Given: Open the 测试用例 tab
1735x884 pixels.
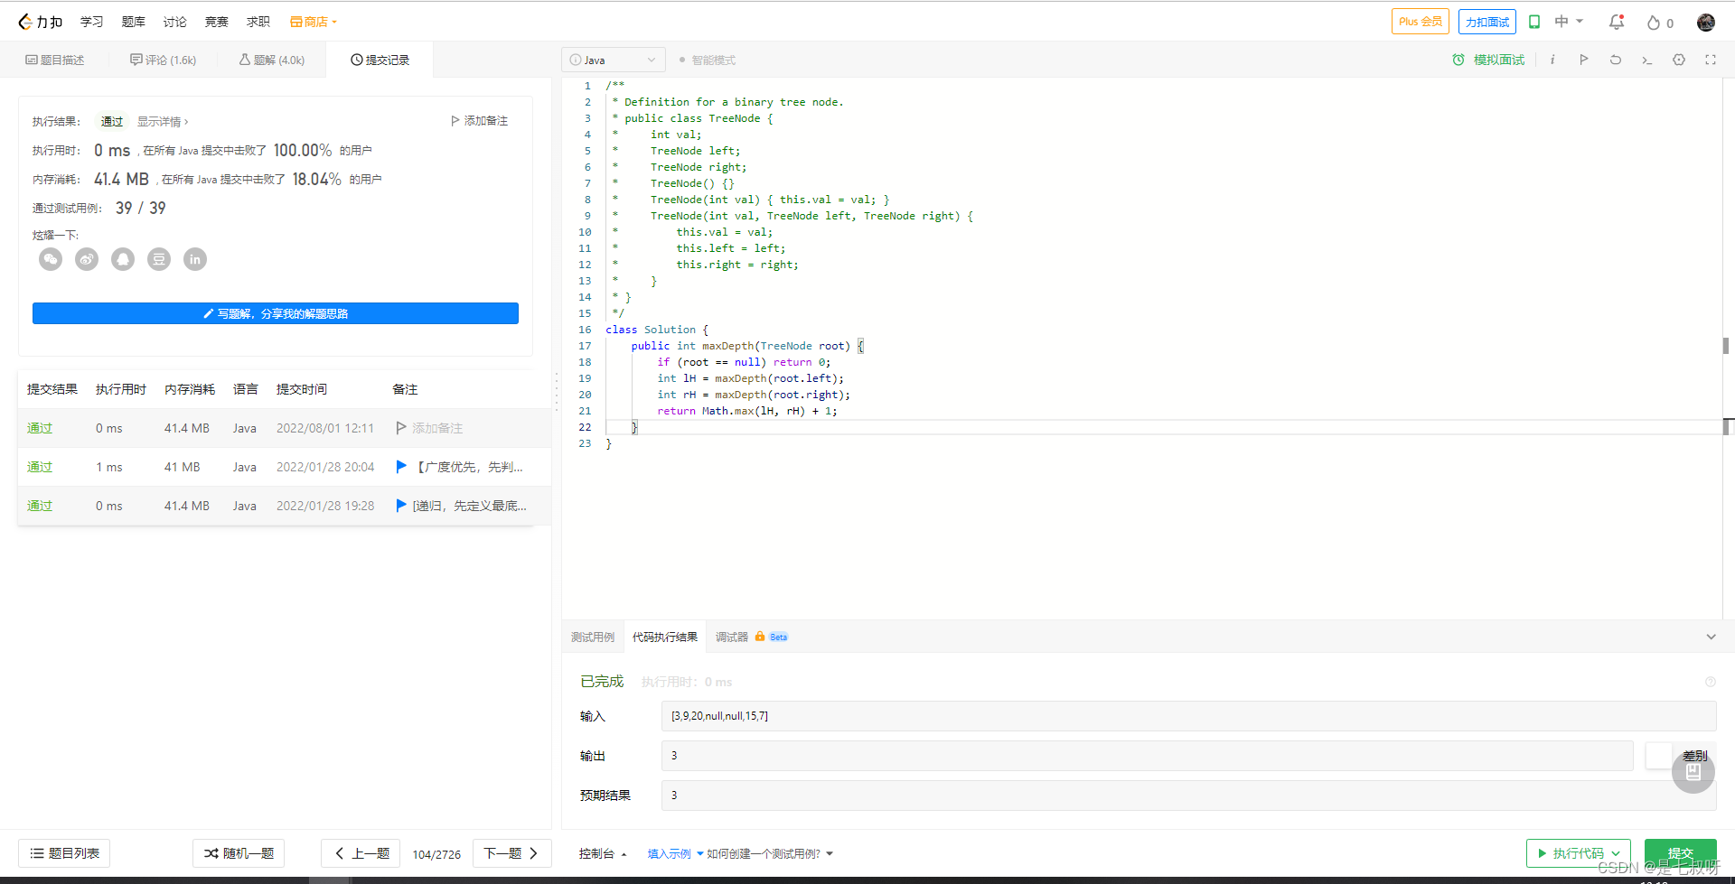Looking at the screenshot, I should point(593,637).
